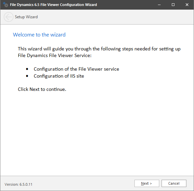Click the 'Version: 6.5.0.11' label
The image size is (194, 191).
pyautogui.click(x=19, y=184)
